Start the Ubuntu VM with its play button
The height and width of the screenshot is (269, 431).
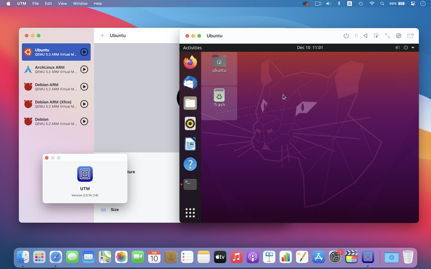pos(84,52)
